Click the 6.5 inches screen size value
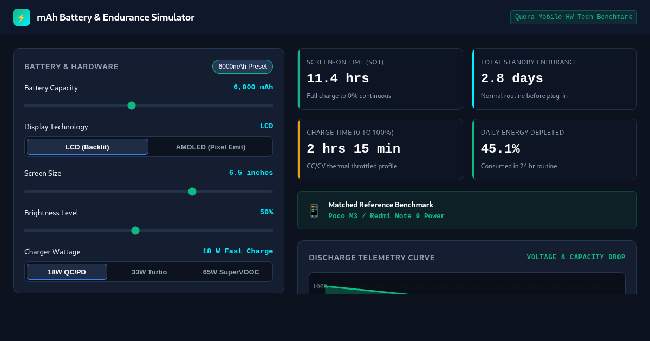 click(x=251, y=173)
